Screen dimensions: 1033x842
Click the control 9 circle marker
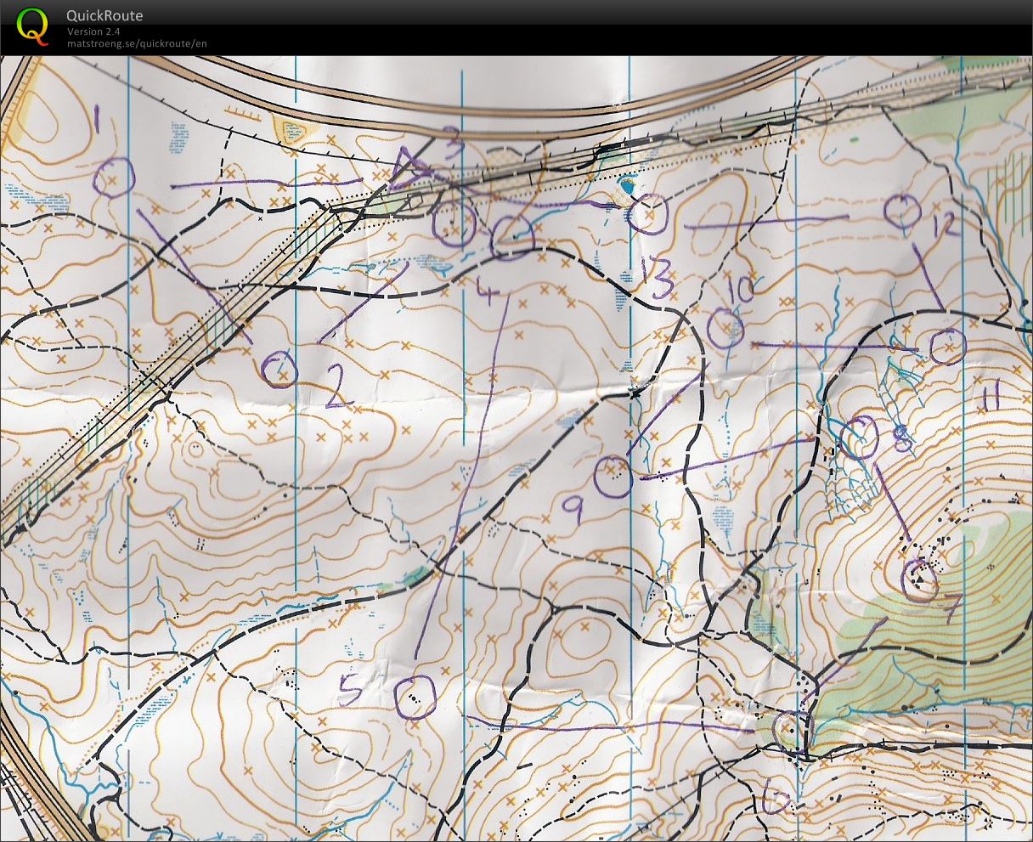click(613, 477)
